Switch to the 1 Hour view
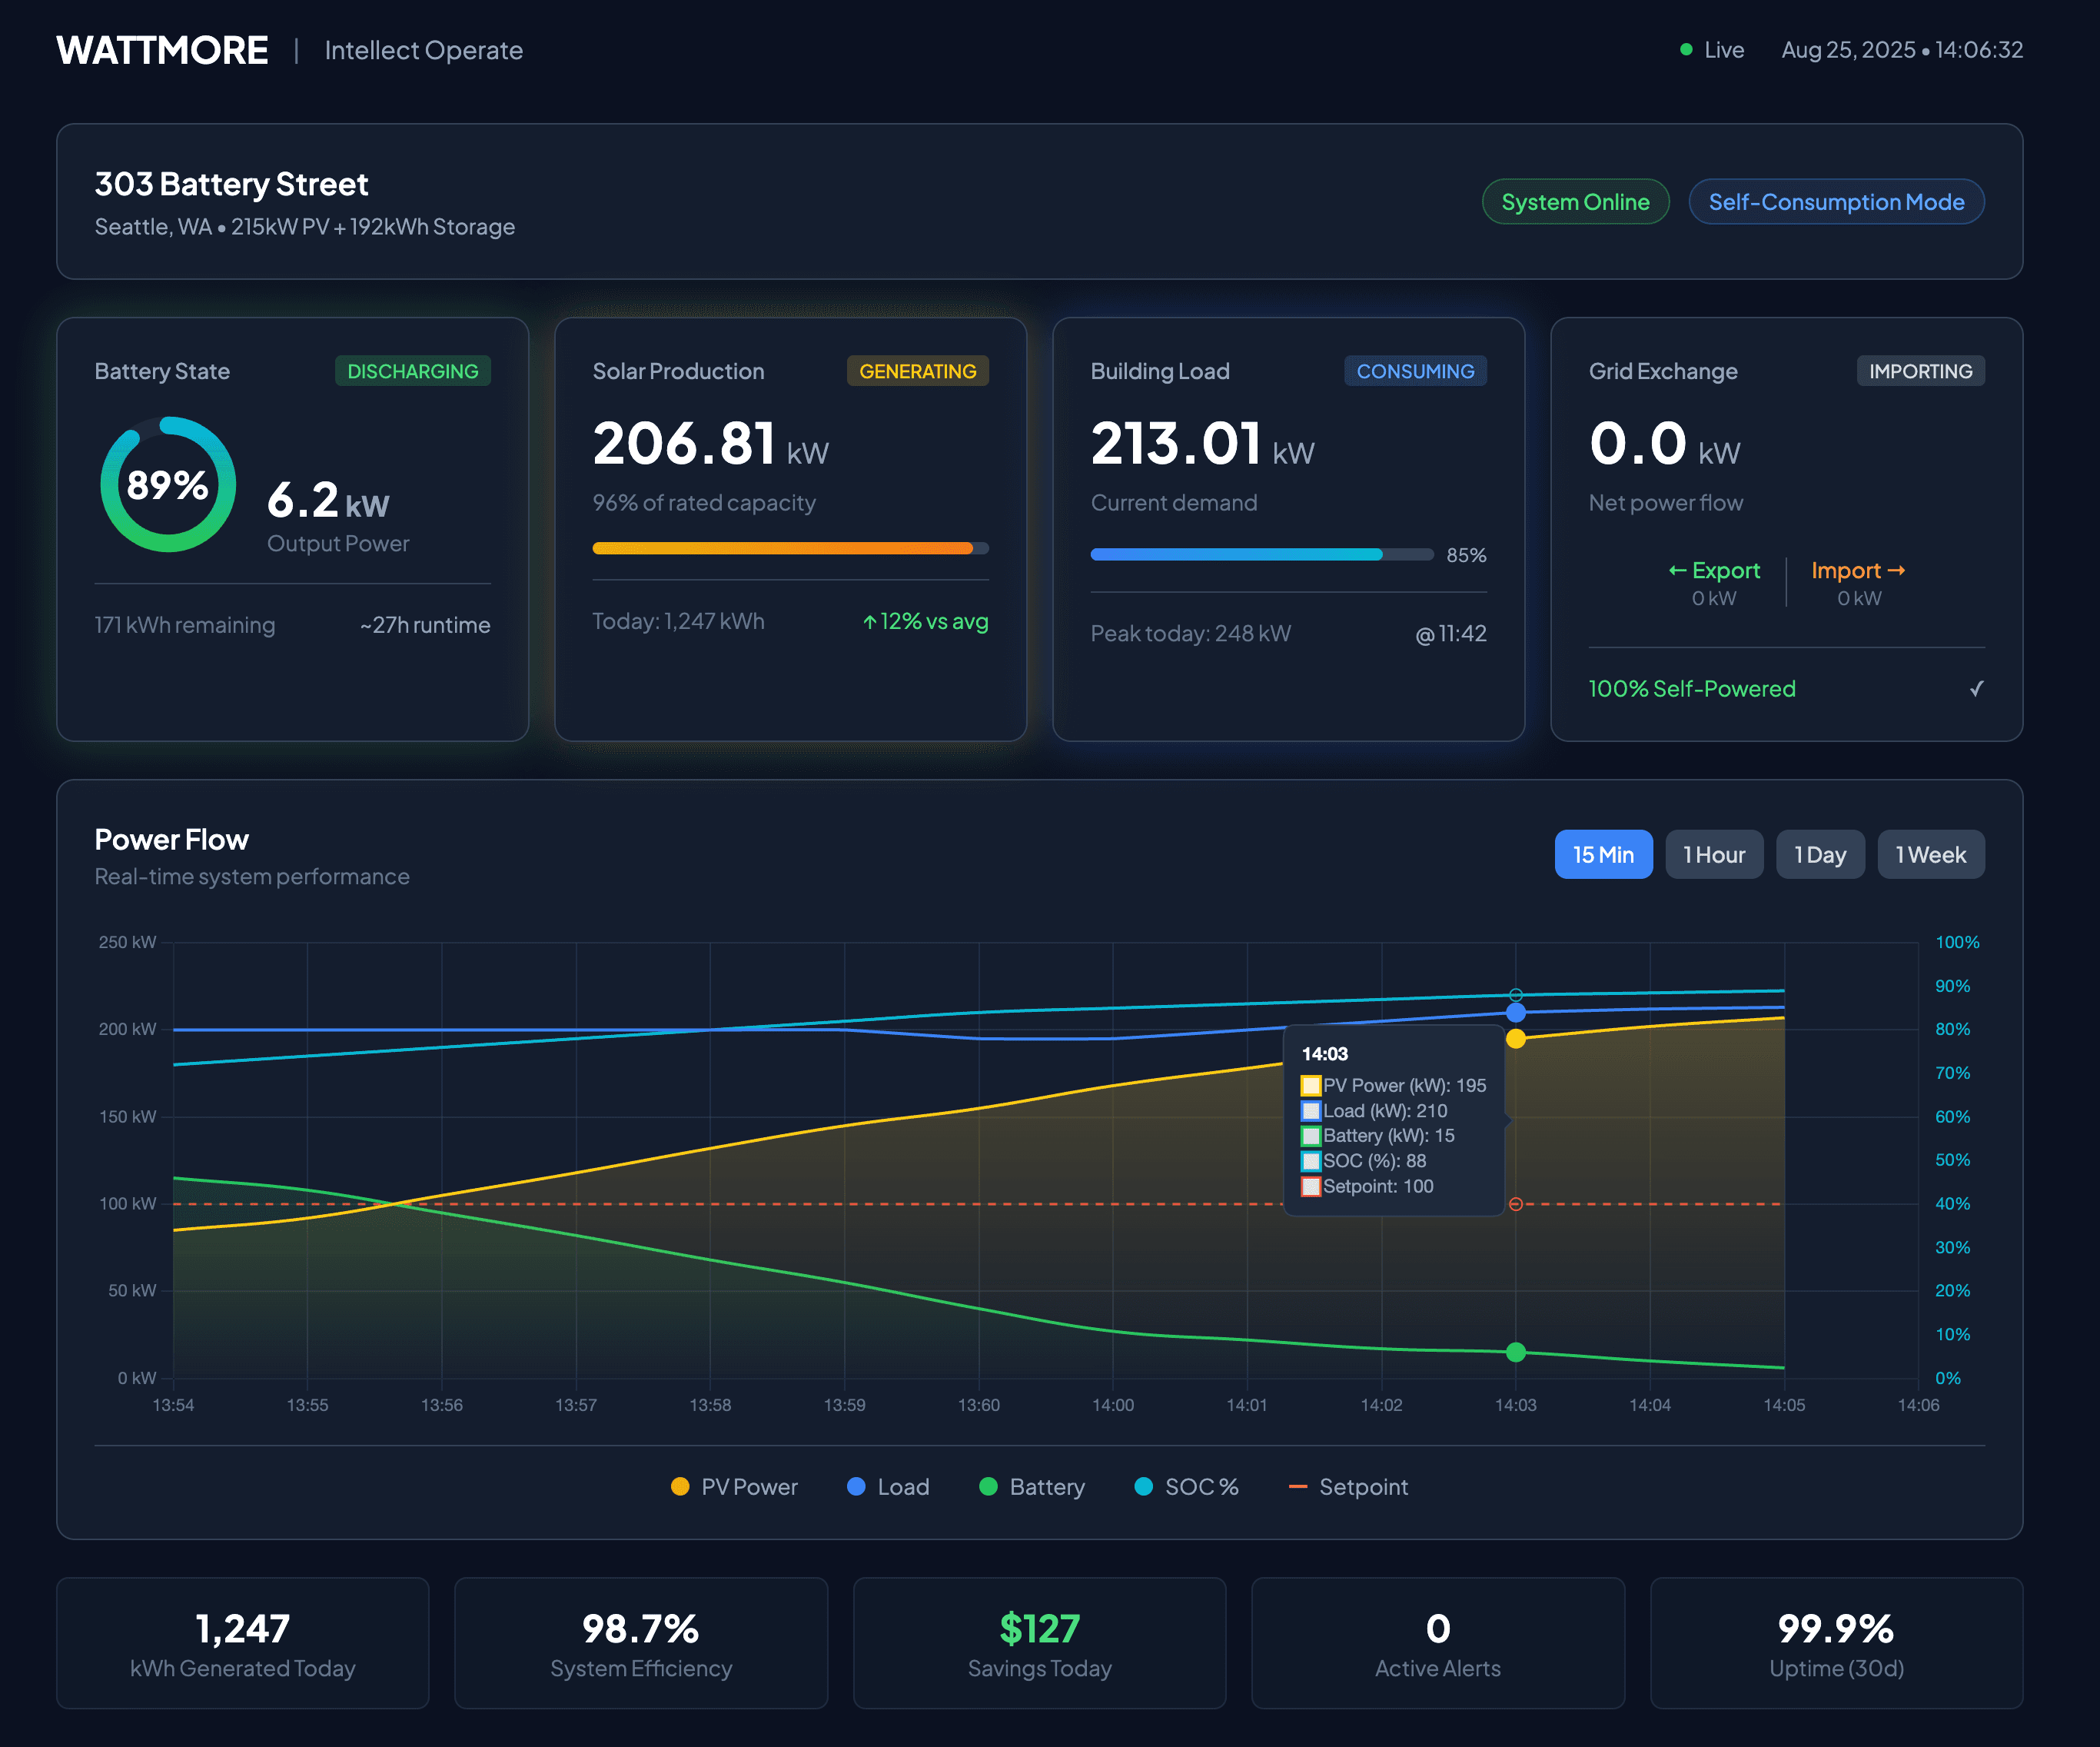2100x1747 pixels. coord(1714,854)
